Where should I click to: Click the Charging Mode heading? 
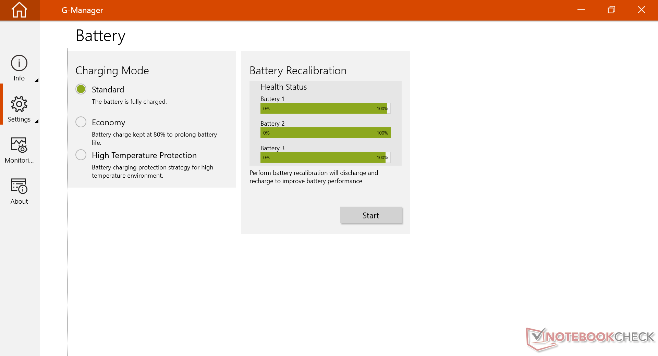click(x=112, y=71)
